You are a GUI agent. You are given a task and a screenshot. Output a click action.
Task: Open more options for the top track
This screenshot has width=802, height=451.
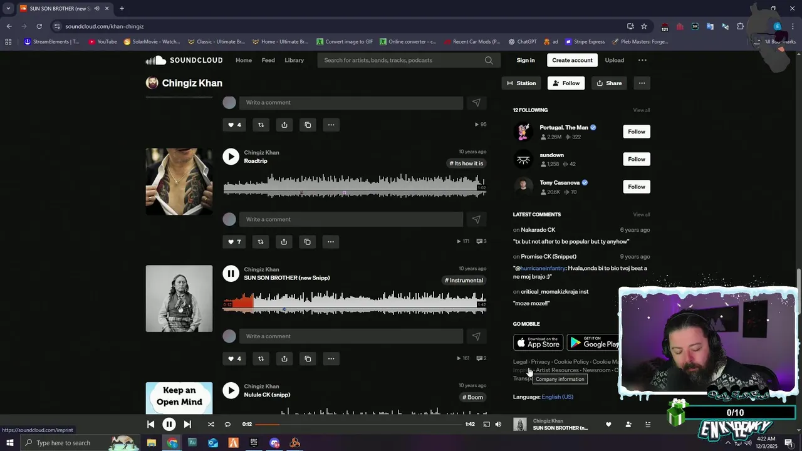click(331, 125)
